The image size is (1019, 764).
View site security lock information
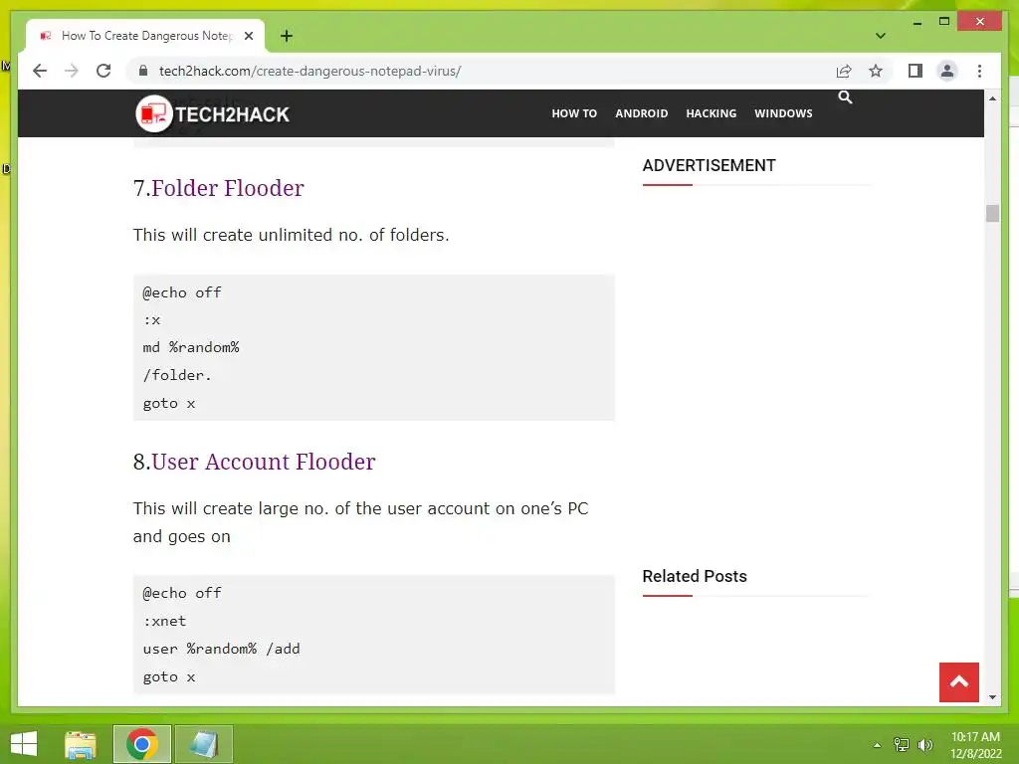143,71
